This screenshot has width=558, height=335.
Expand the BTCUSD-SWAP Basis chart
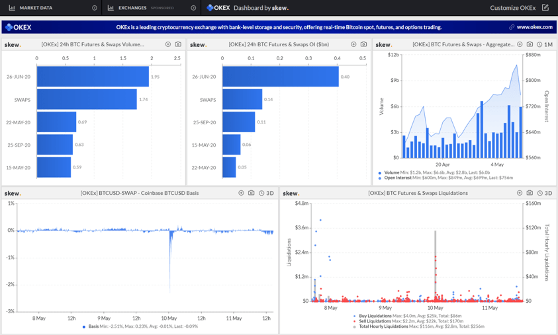241,193
